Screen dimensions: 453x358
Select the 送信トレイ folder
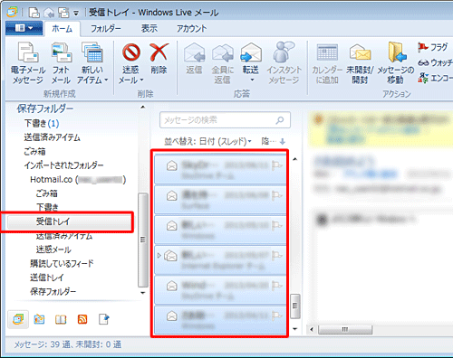coord(46,278)
